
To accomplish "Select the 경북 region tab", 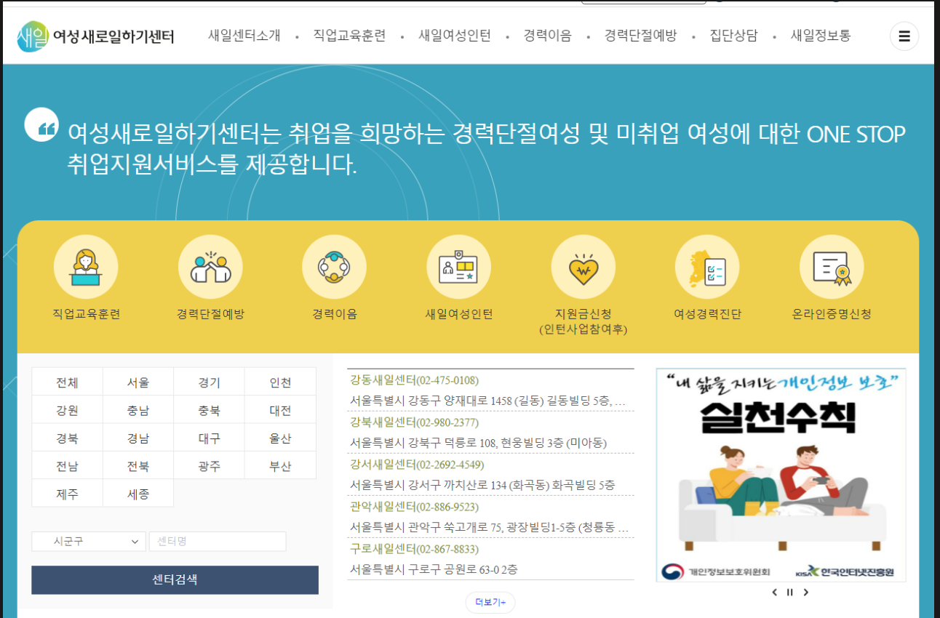I will [x=68, y=438].
